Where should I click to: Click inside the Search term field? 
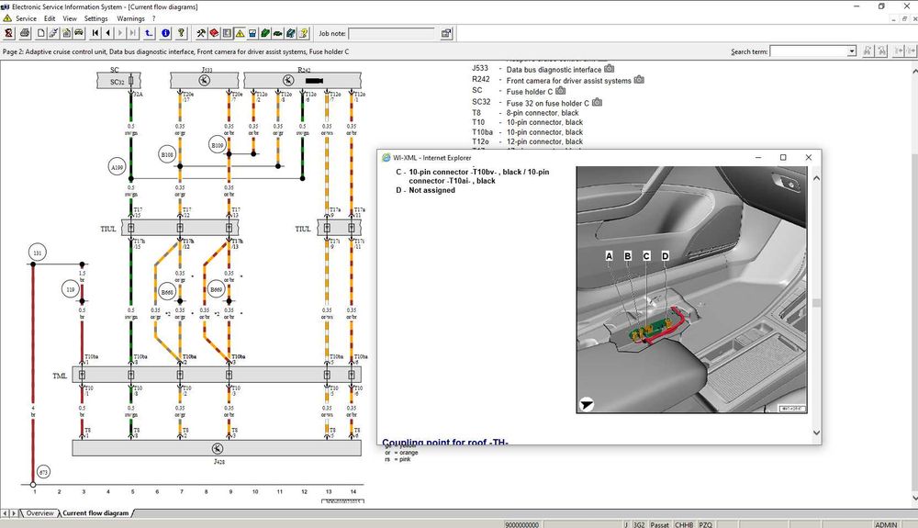pyautogui.click(x=809, y=51)
